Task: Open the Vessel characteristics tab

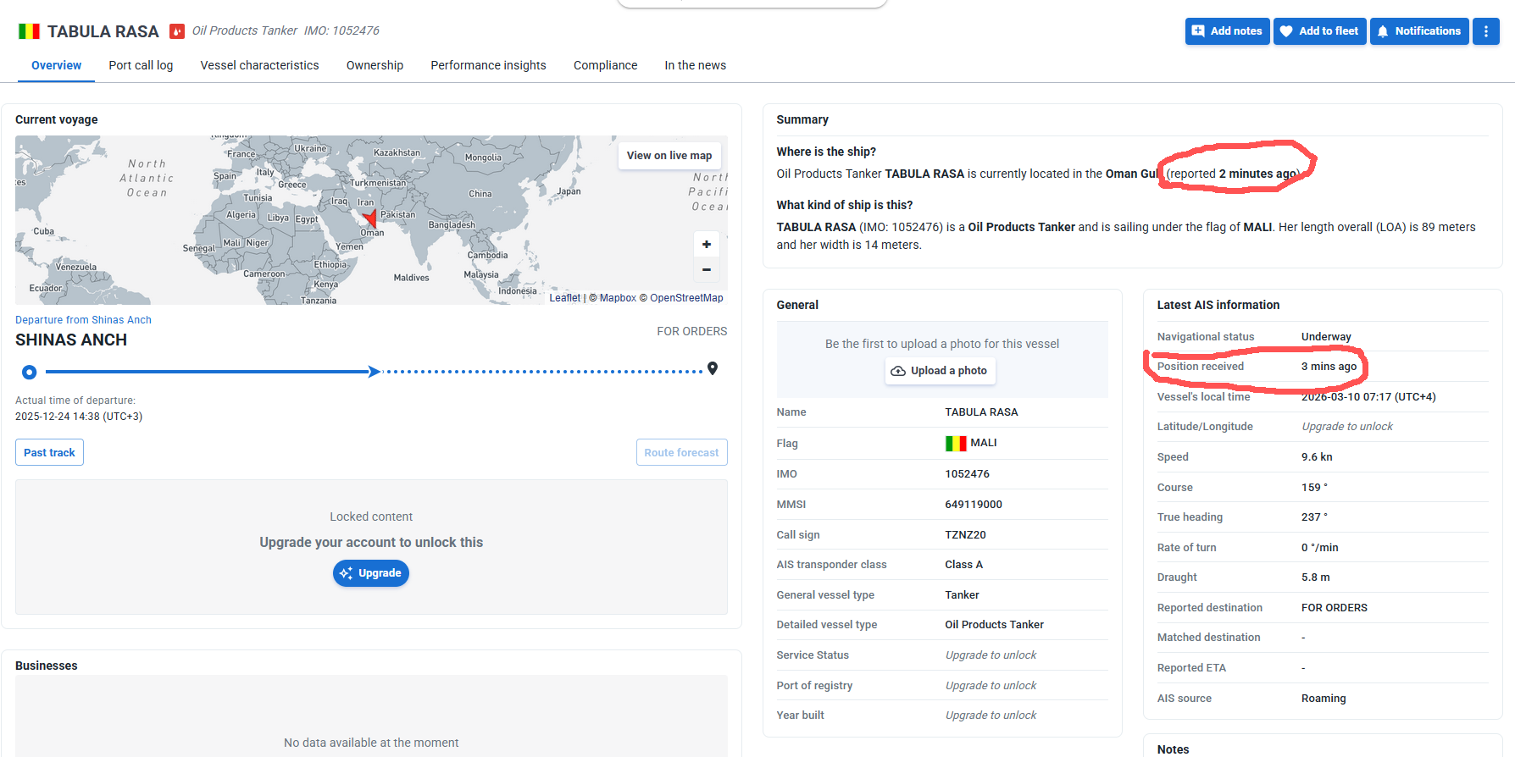Action: coord(260,65)
